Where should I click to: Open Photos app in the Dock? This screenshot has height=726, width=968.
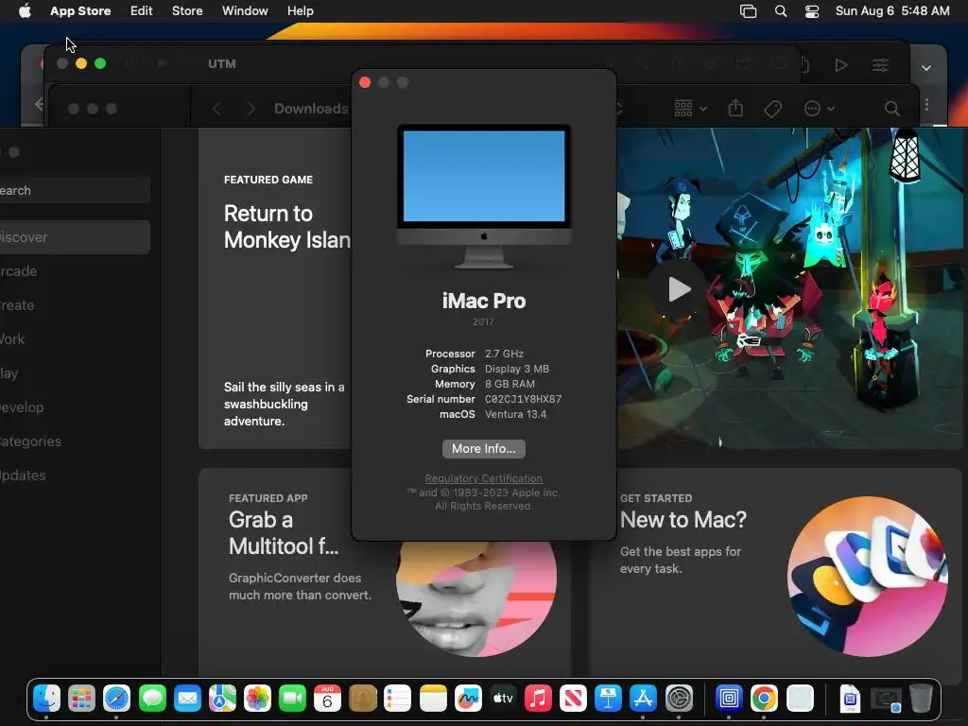point(257,699)
